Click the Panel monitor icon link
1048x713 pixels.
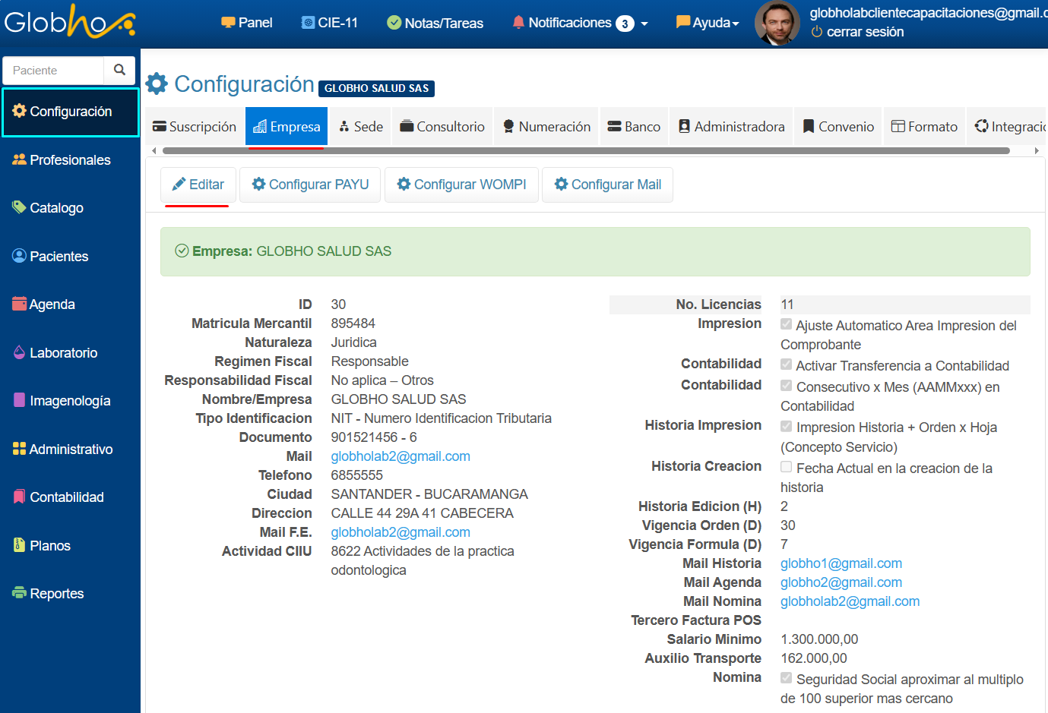(x=247, y=23)
